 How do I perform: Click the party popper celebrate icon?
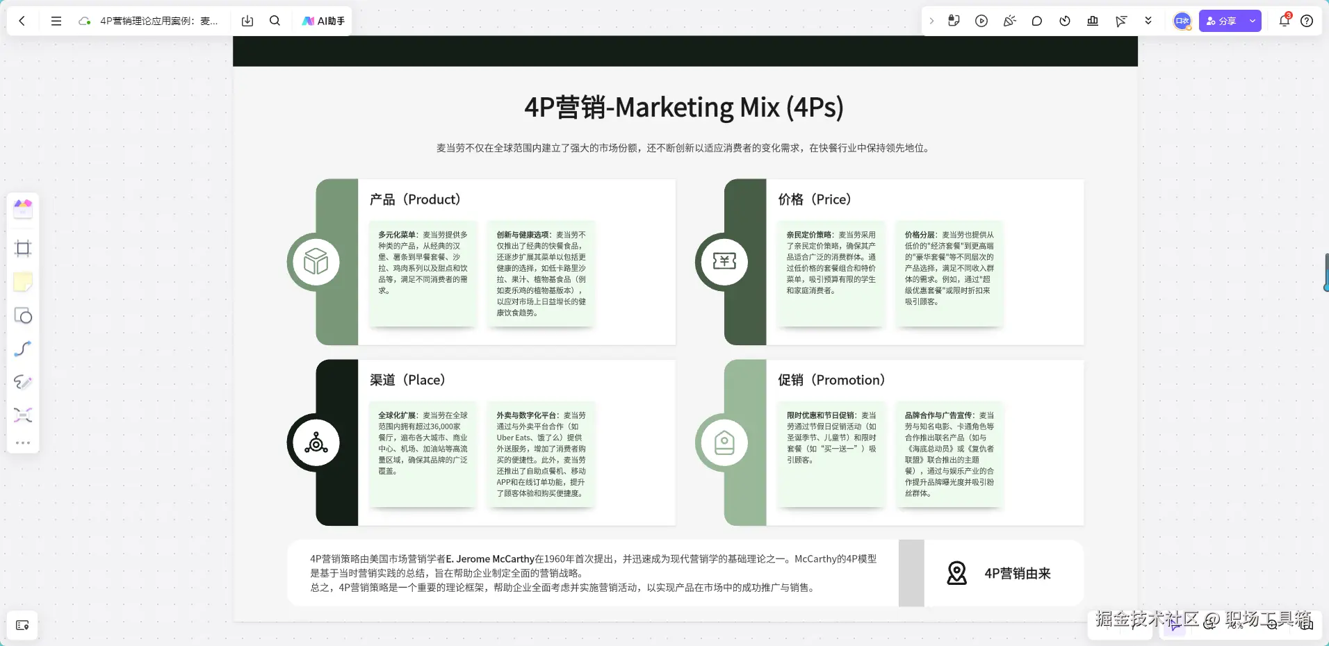[x=1009, y=21]
